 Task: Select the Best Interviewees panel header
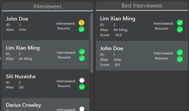click(x=142, y=6)
